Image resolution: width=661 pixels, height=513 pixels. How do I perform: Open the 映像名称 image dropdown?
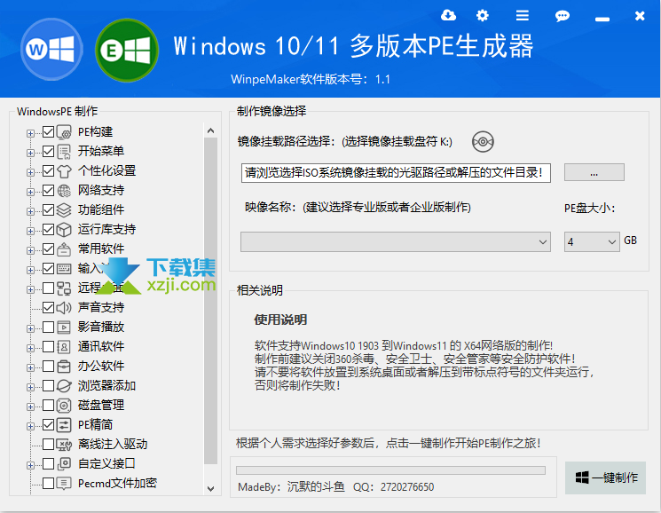tap(396, 242)
